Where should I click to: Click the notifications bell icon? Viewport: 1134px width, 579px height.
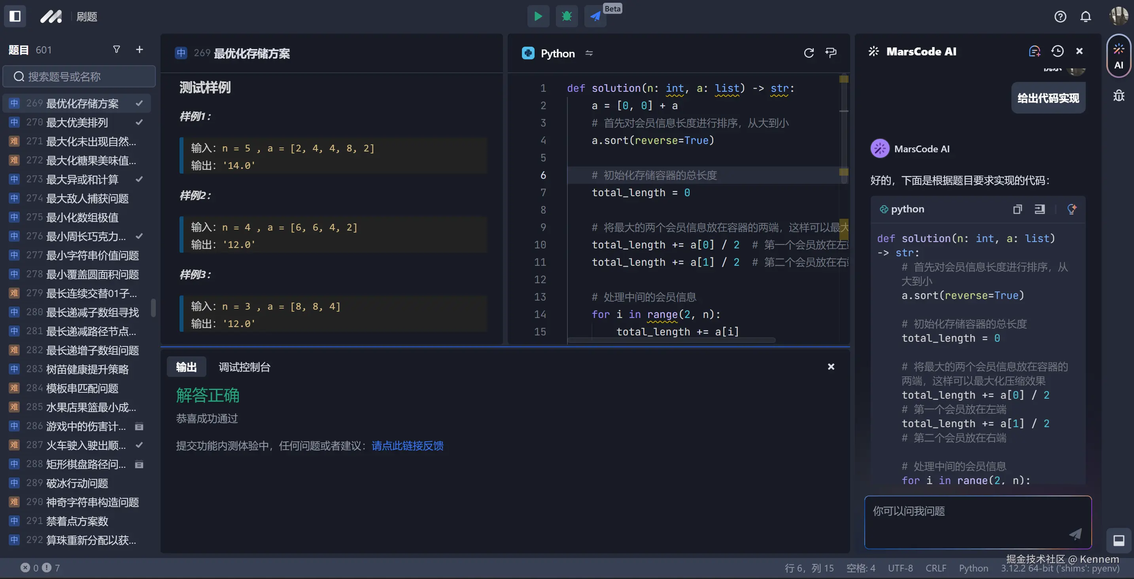tap(1086, 17)
